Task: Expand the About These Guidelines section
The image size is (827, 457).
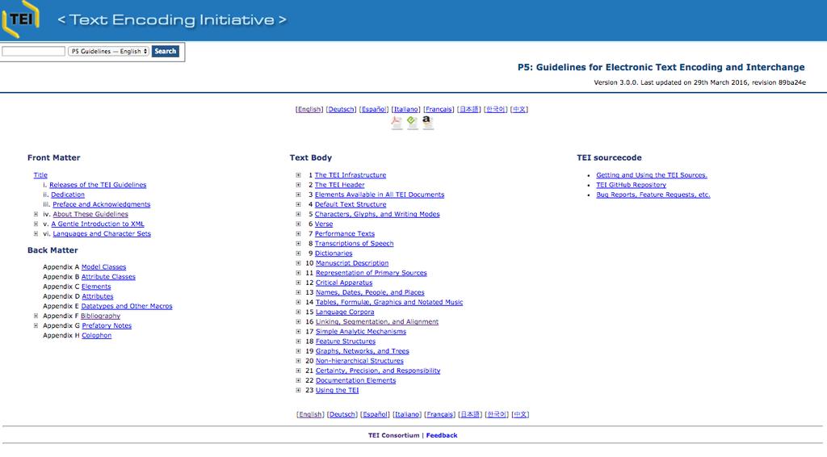Action: [36, 214]
